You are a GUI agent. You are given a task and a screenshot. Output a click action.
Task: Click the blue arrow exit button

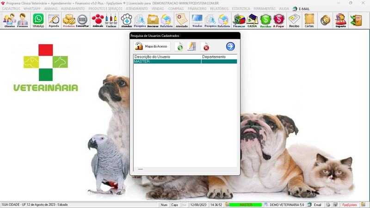tap(230, 46)
